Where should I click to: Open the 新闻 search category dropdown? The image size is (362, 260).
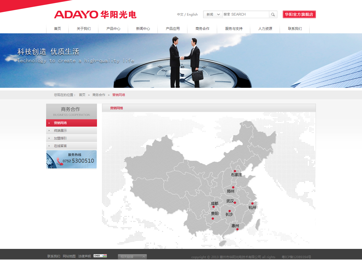[x=213, y=14]
